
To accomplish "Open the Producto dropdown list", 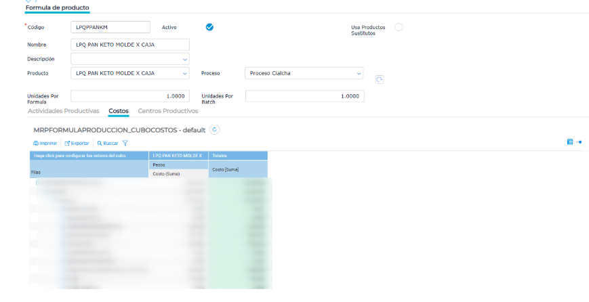I will point(185,73).
